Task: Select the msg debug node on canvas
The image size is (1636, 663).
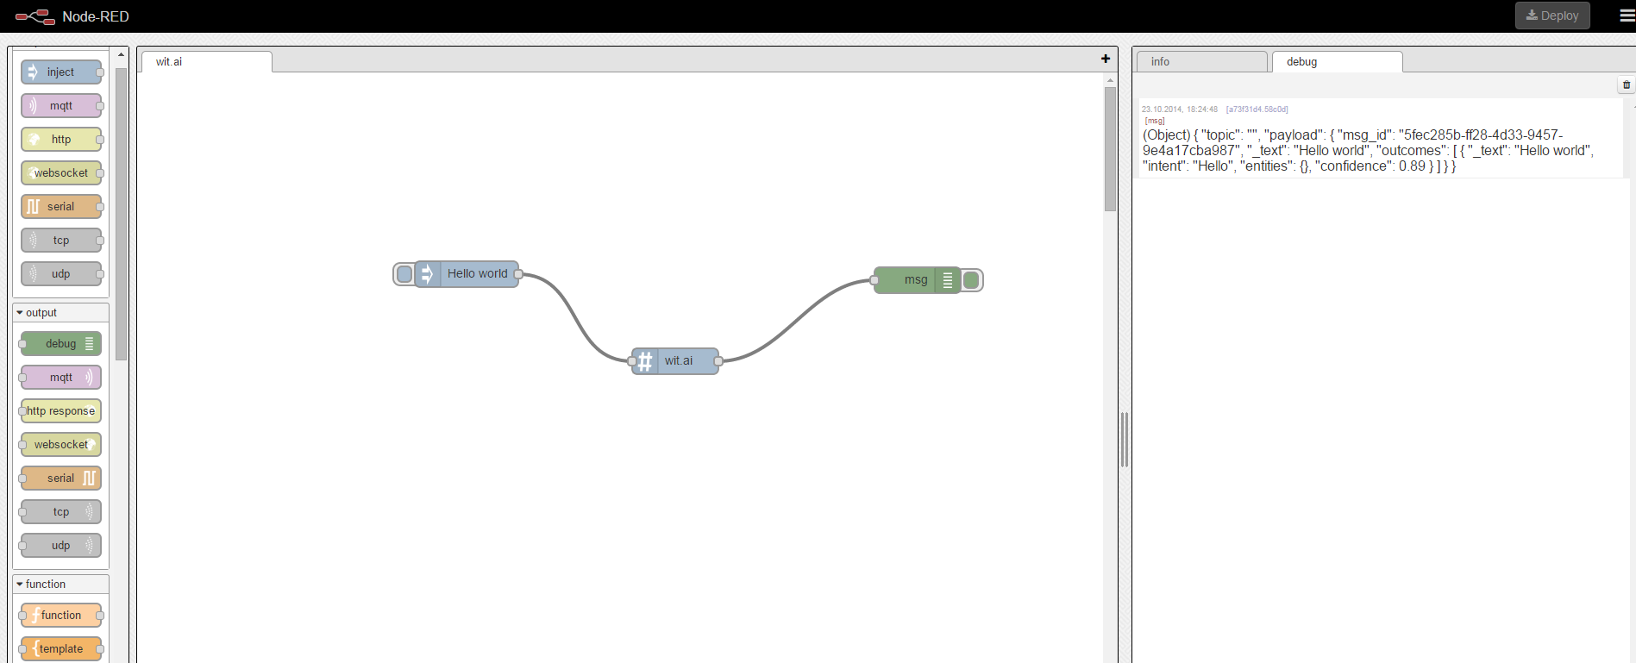Action: pyautogui.click(x=917, y=280)
